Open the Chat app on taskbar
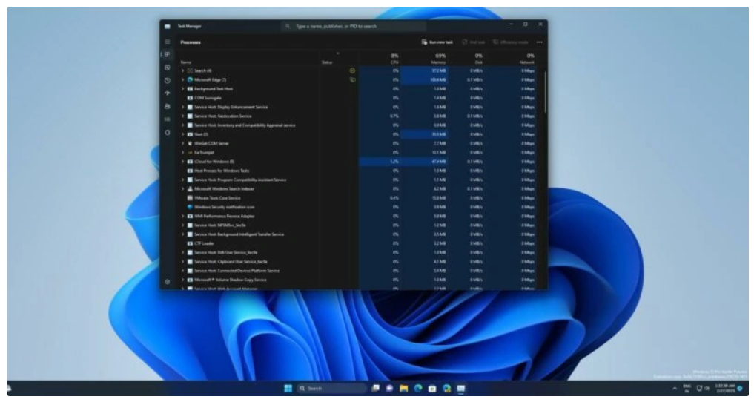This screenshot has width=754, height=405. point(389,388)
